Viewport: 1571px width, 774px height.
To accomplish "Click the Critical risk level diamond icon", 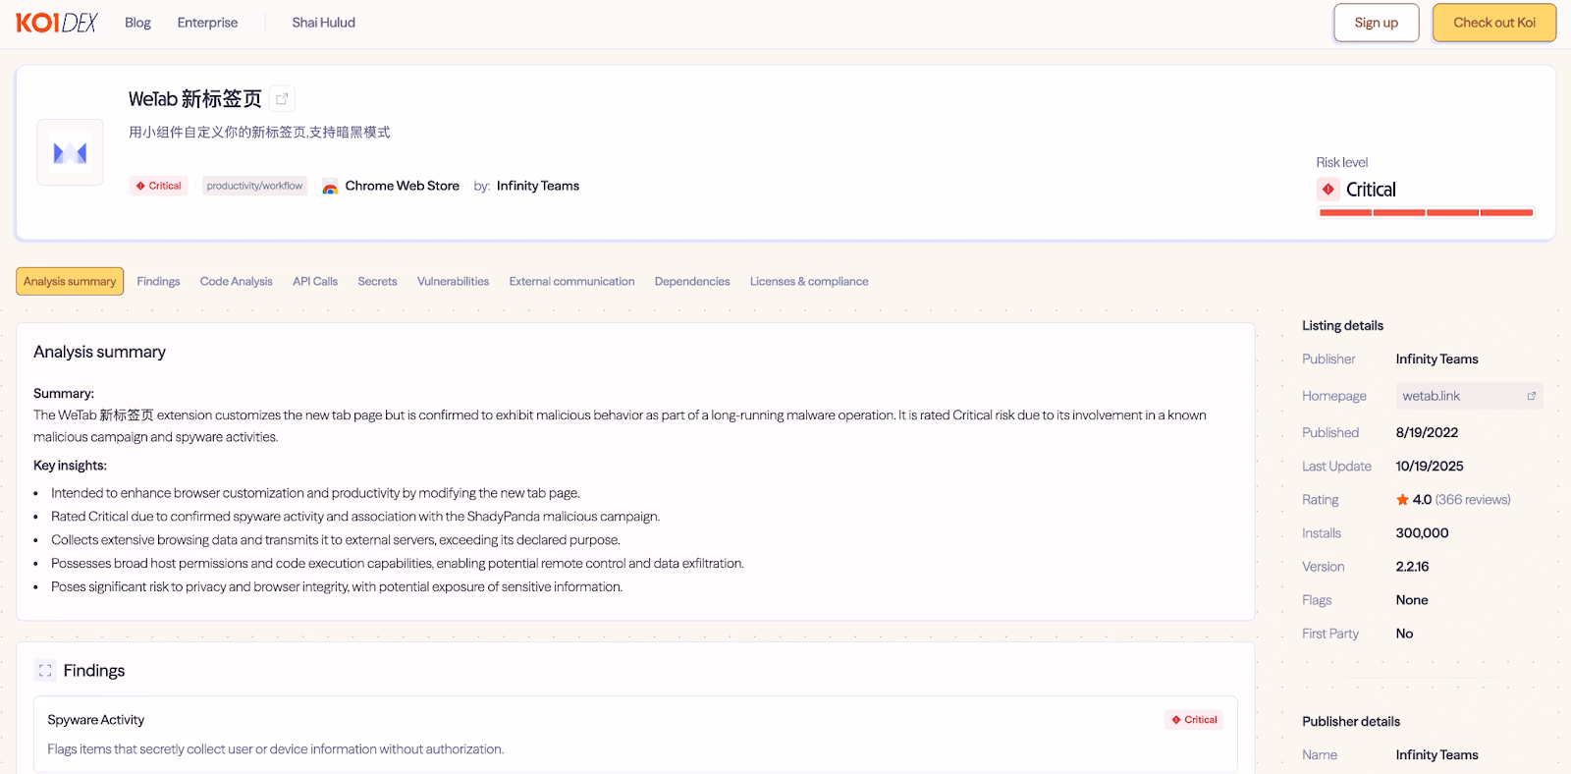I will pyautogui.click(x=1327, y=190).
